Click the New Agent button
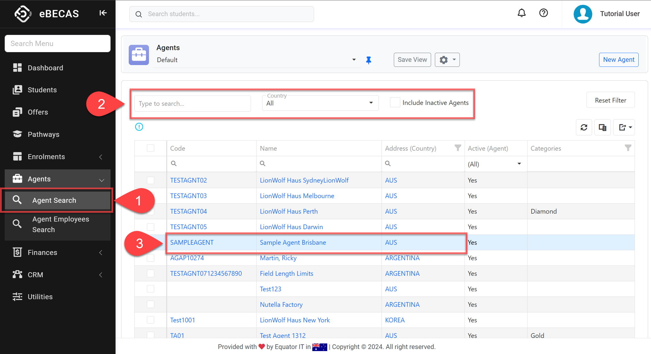Viewport: 651px width, 354px height. [x=618, y=60]
